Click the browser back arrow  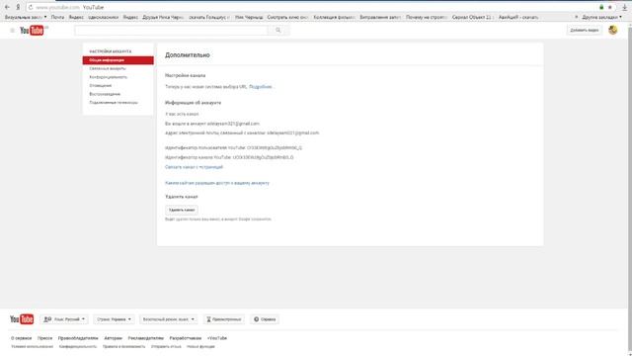pos(7,7)
